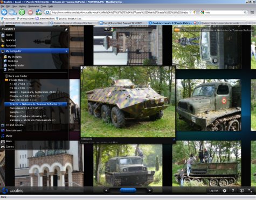Click the Firefox stop button
Image resolution: width=256 pixels, height=200 pixels.
click(x=30, y=12)
